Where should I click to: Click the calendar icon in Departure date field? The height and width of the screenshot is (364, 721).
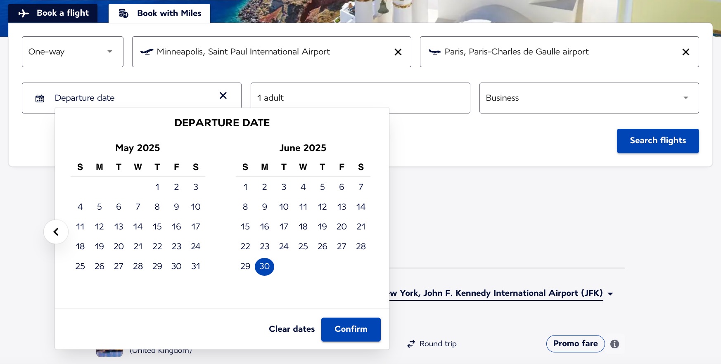point(40,98)
